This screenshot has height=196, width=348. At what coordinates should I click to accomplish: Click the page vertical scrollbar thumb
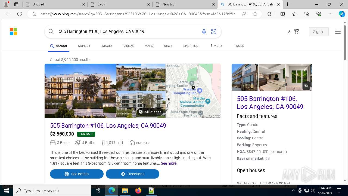(345, 42)
